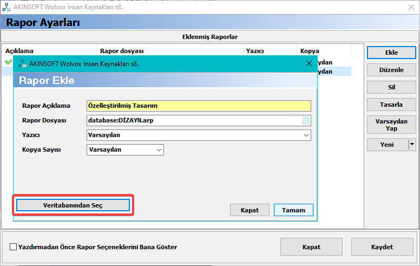Click the Düzenle button
The width and height of the screenshot is (420, 266).
(x=391, y=70)
